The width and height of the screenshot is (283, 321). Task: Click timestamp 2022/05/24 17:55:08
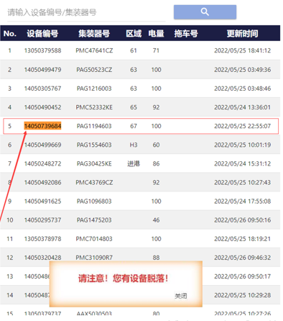point(242,202)
